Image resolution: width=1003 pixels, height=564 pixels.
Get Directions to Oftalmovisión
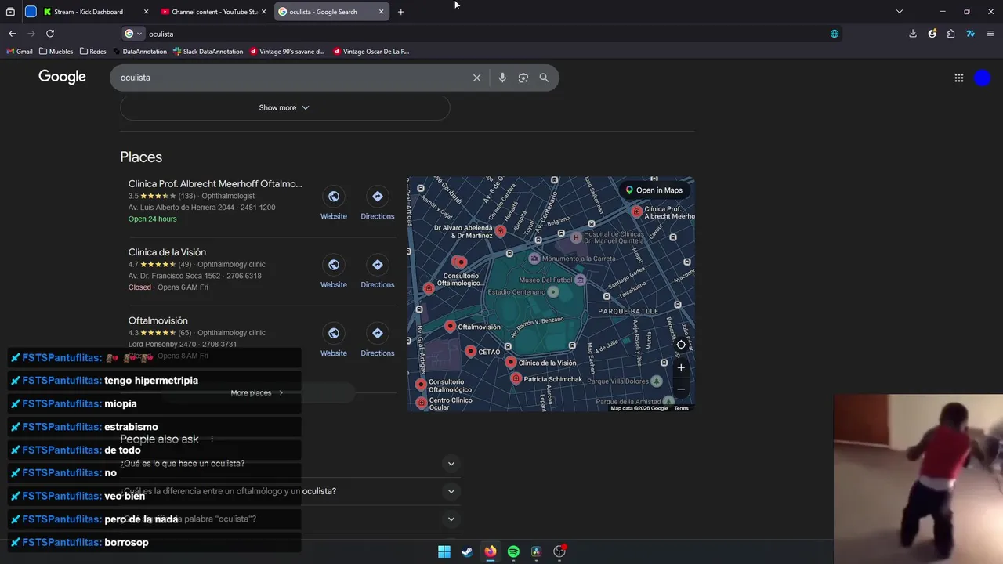coord(378,340)
